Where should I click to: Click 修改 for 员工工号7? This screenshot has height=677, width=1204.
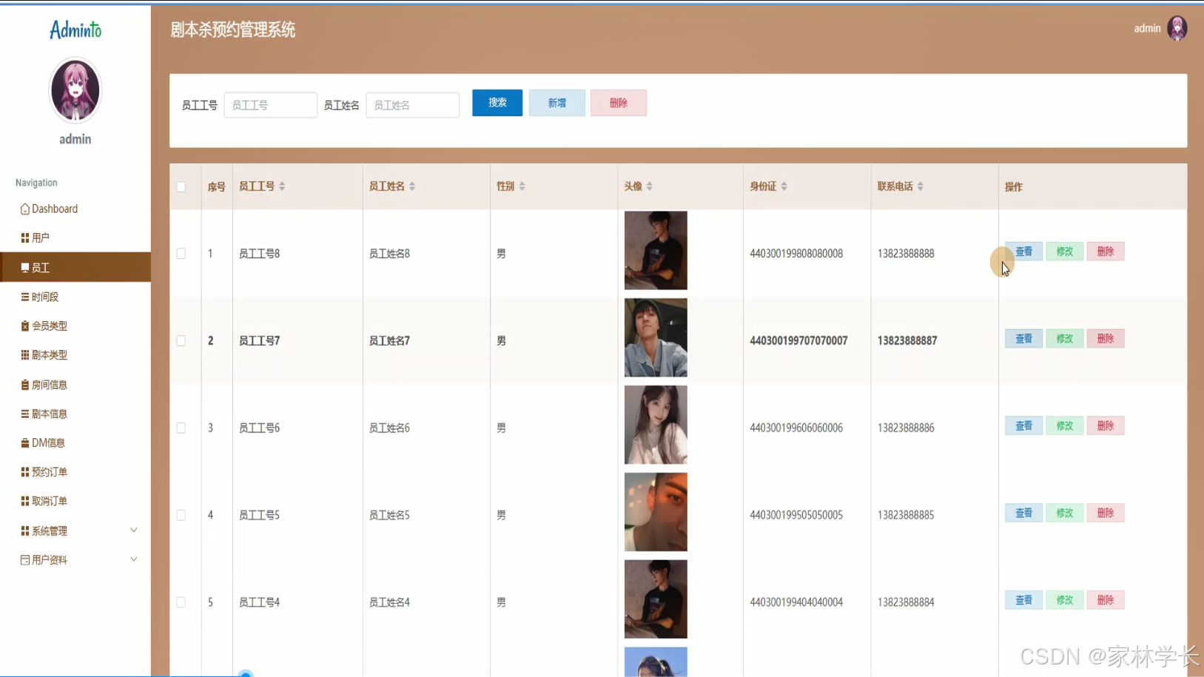coord(1065,339)
